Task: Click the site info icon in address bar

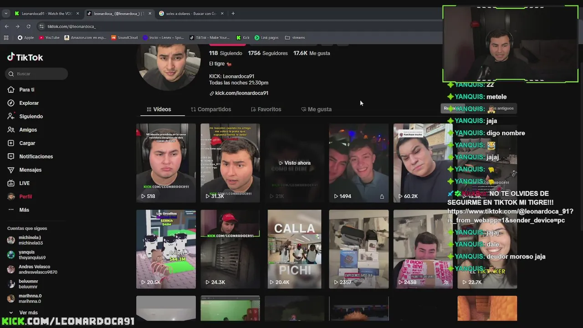Action: (41, 26)
